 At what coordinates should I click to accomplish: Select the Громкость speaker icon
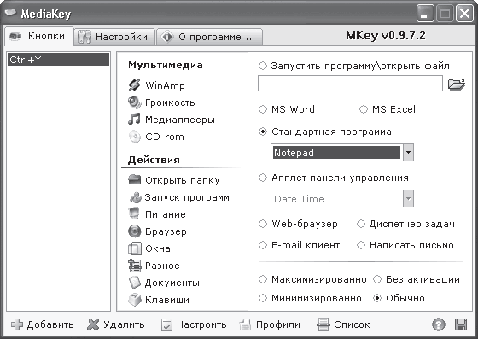click(134, 102)
